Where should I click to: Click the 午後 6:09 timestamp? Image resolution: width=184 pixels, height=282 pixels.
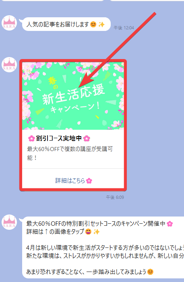click(x=115, y=197)
